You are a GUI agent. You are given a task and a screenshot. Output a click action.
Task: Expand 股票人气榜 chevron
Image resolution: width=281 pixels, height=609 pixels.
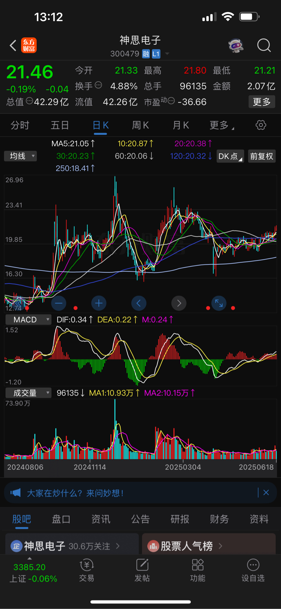point(220,546)
